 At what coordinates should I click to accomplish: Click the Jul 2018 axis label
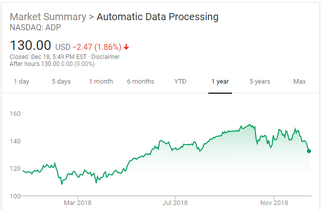pyautogui.click(x=175, y=203)
